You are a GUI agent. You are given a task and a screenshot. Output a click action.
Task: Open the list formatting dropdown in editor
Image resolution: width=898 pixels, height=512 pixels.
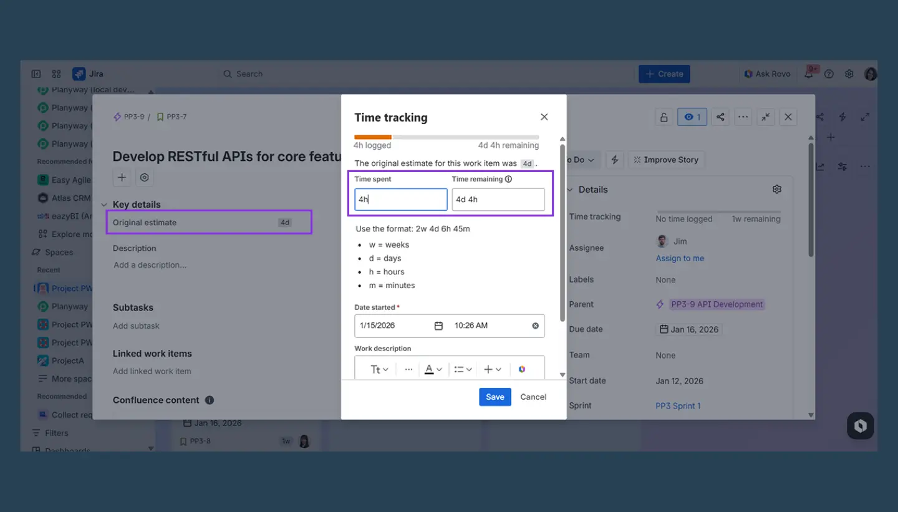point(462,369)
